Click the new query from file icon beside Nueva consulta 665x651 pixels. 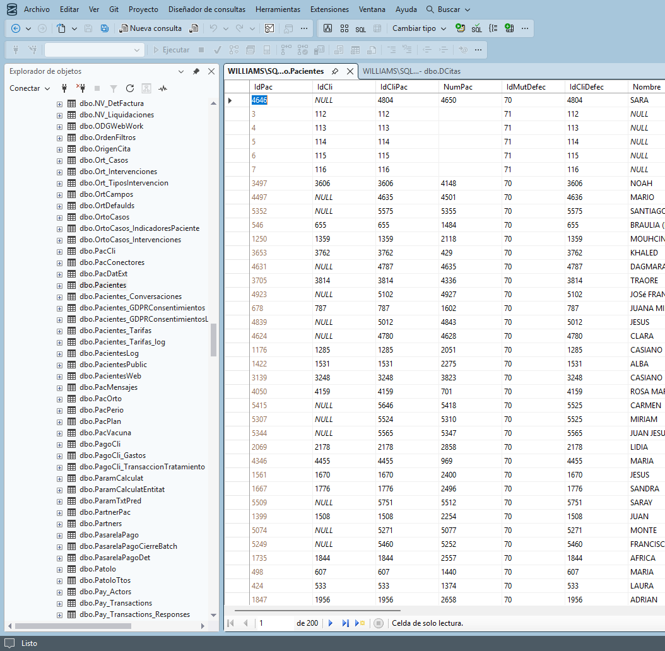(194, 28)
